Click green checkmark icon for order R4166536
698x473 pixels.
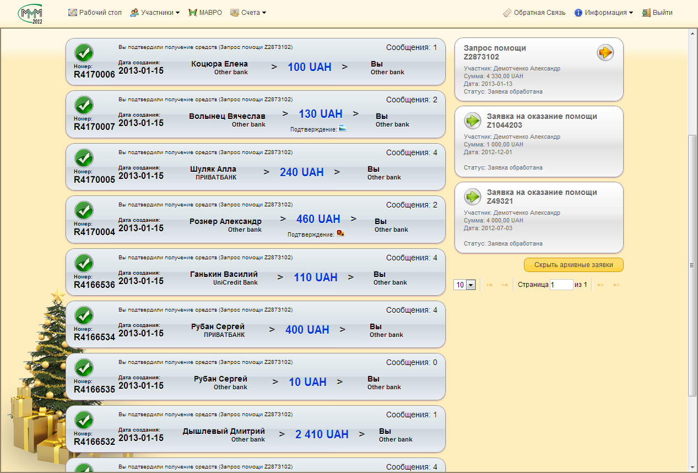84,263
